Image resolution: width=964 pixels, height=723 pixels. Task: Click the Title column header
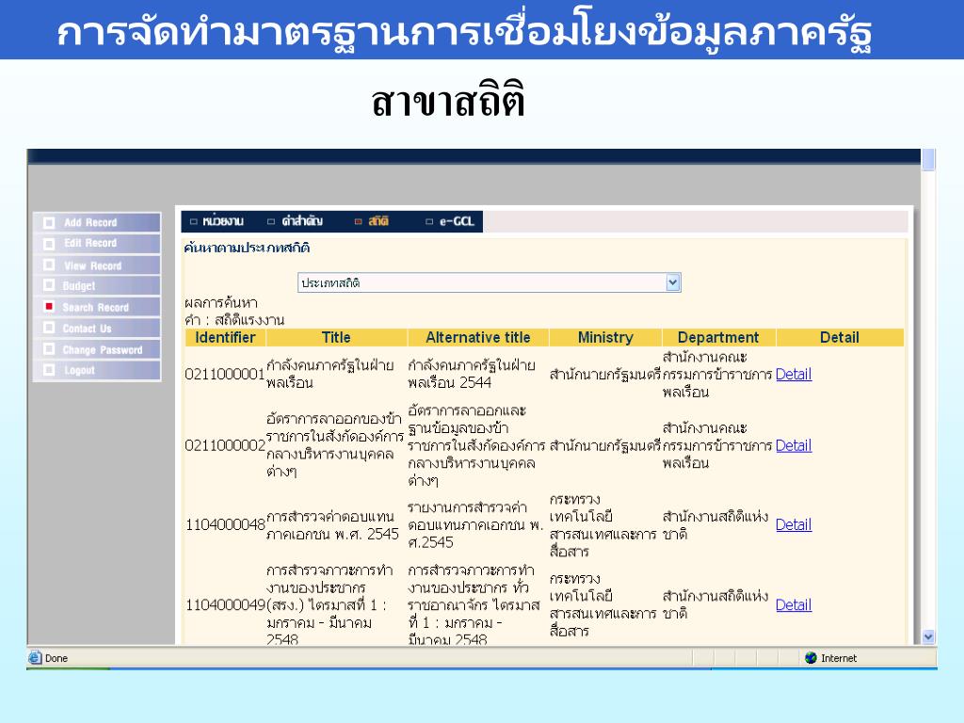coord(336,338)
